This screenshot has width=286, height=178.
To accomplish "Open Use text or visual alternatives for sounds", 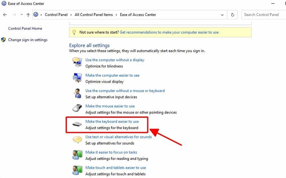I will pyautogui.click(x=119, y=137).
